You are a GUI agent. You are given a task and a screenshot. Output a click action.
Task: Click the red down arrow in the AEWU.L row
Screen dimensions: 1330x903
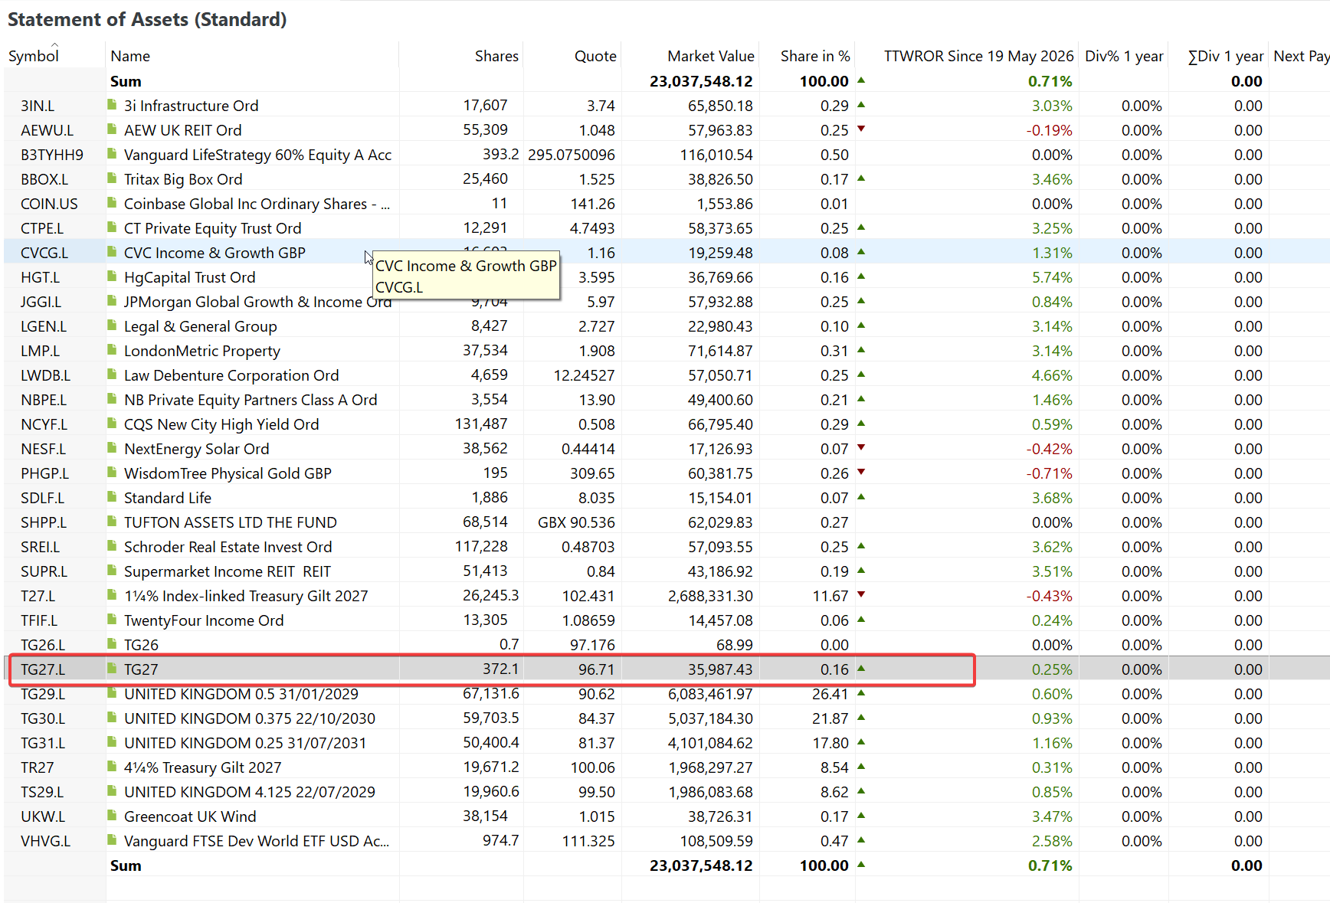(x=861, y=129)
